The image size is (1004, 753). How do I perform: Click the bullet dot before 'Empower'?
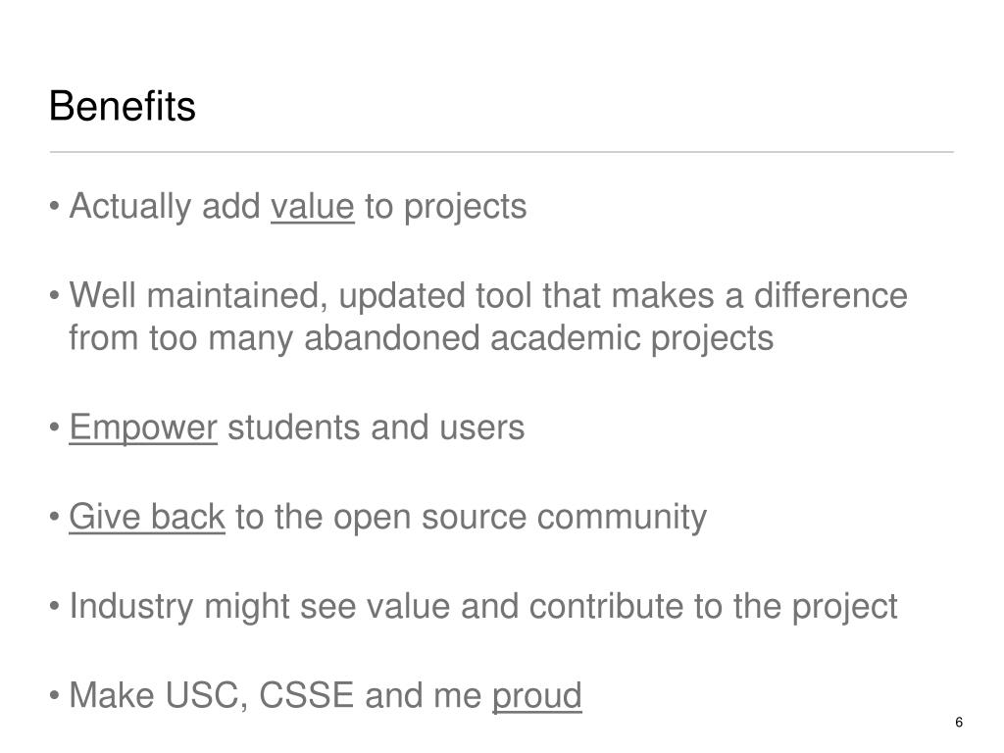[55, 427]
